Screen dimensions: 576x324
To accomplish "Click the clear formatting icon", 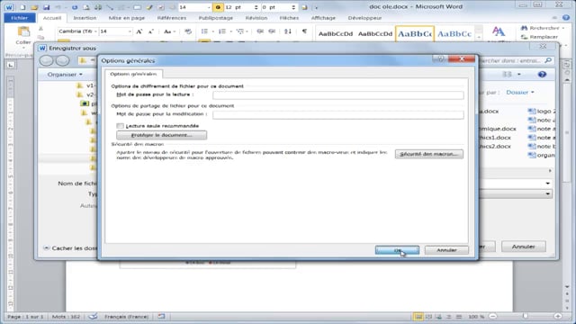I will tap(188, 31).
